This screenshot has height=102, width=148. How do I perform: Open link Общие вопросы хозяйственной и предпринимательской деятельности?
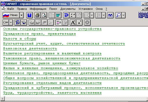click(x=76, y=78)
